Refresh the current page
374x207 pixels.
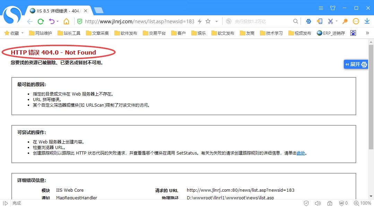[x=41, y=21]
